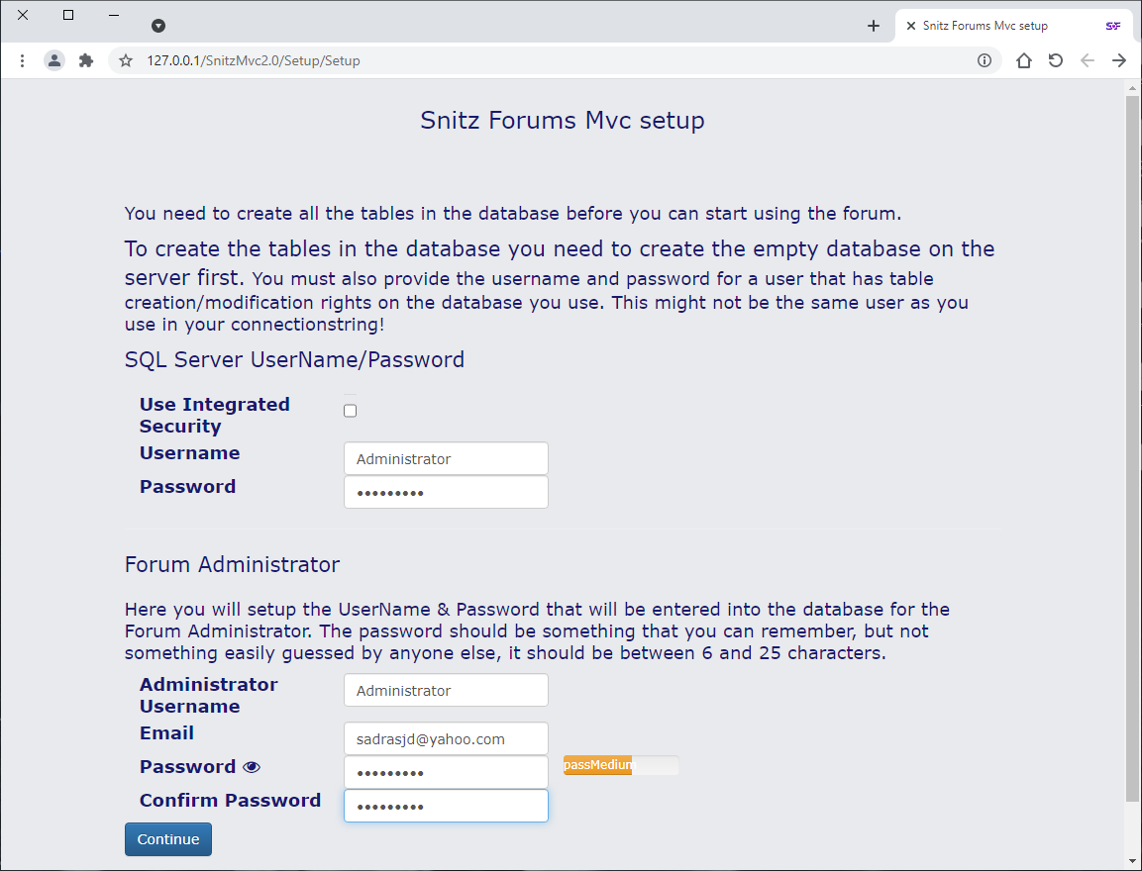Image resolution: width=1142 pixels, height=871 pixels.
Task: Toggle password visibility with the eye icon
Action: click(x=252, y=767)
